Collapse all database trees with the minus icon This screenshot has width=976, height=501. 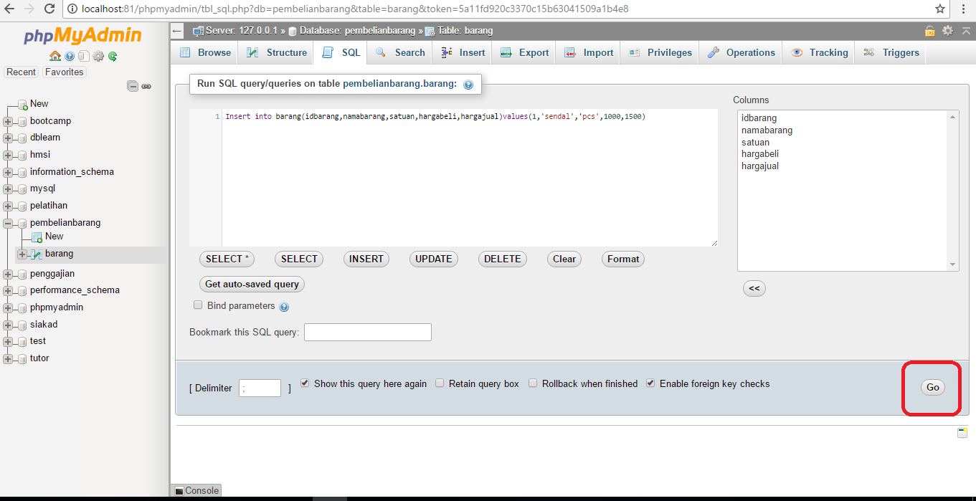click(x=133, y=85)
